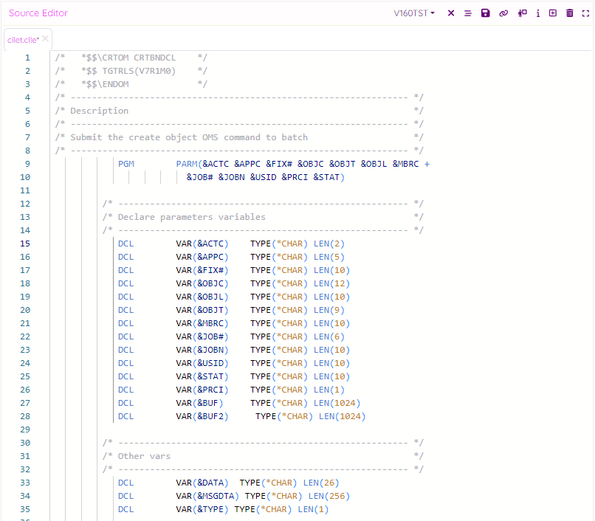The height and width of the screenshot is (521, 595).
Task: Click line number 9 in the gutter
Action: pos(27,164)
